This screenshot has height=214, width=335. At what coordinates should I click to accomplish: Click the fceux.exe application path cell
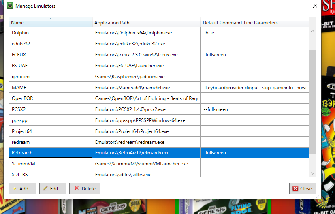coord(146,55)
